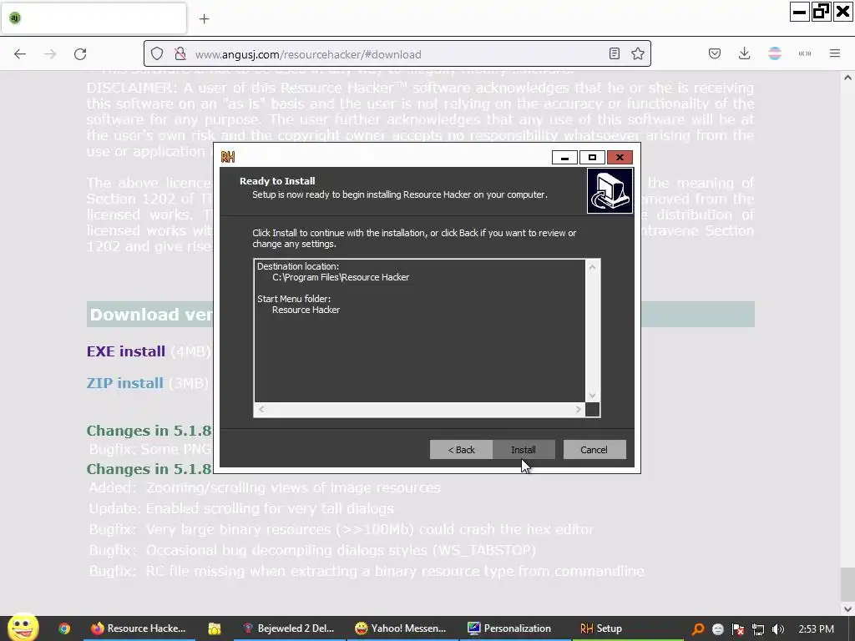Switch to Firefox 'Resource Hacke...' taskbar item

139,628
